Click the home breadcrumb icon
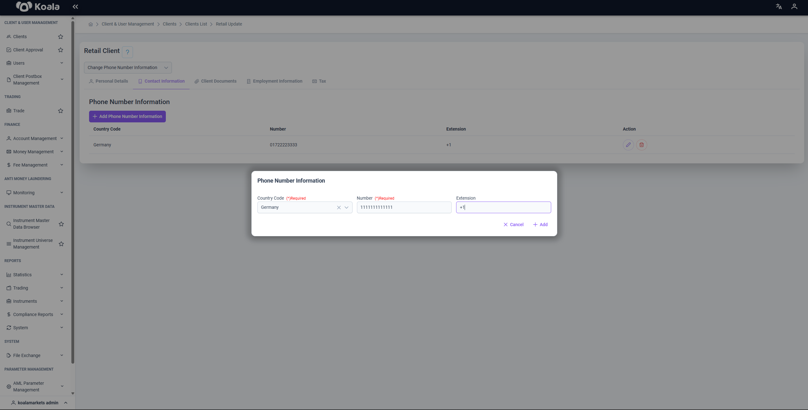Image resolution: width=808 pixels, height=410 pixels. tap(91, 24)
